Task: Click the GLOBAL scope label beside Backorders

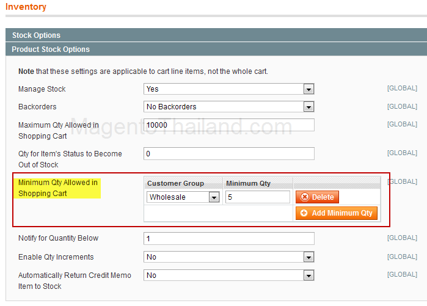Action: tap(402, 106)
